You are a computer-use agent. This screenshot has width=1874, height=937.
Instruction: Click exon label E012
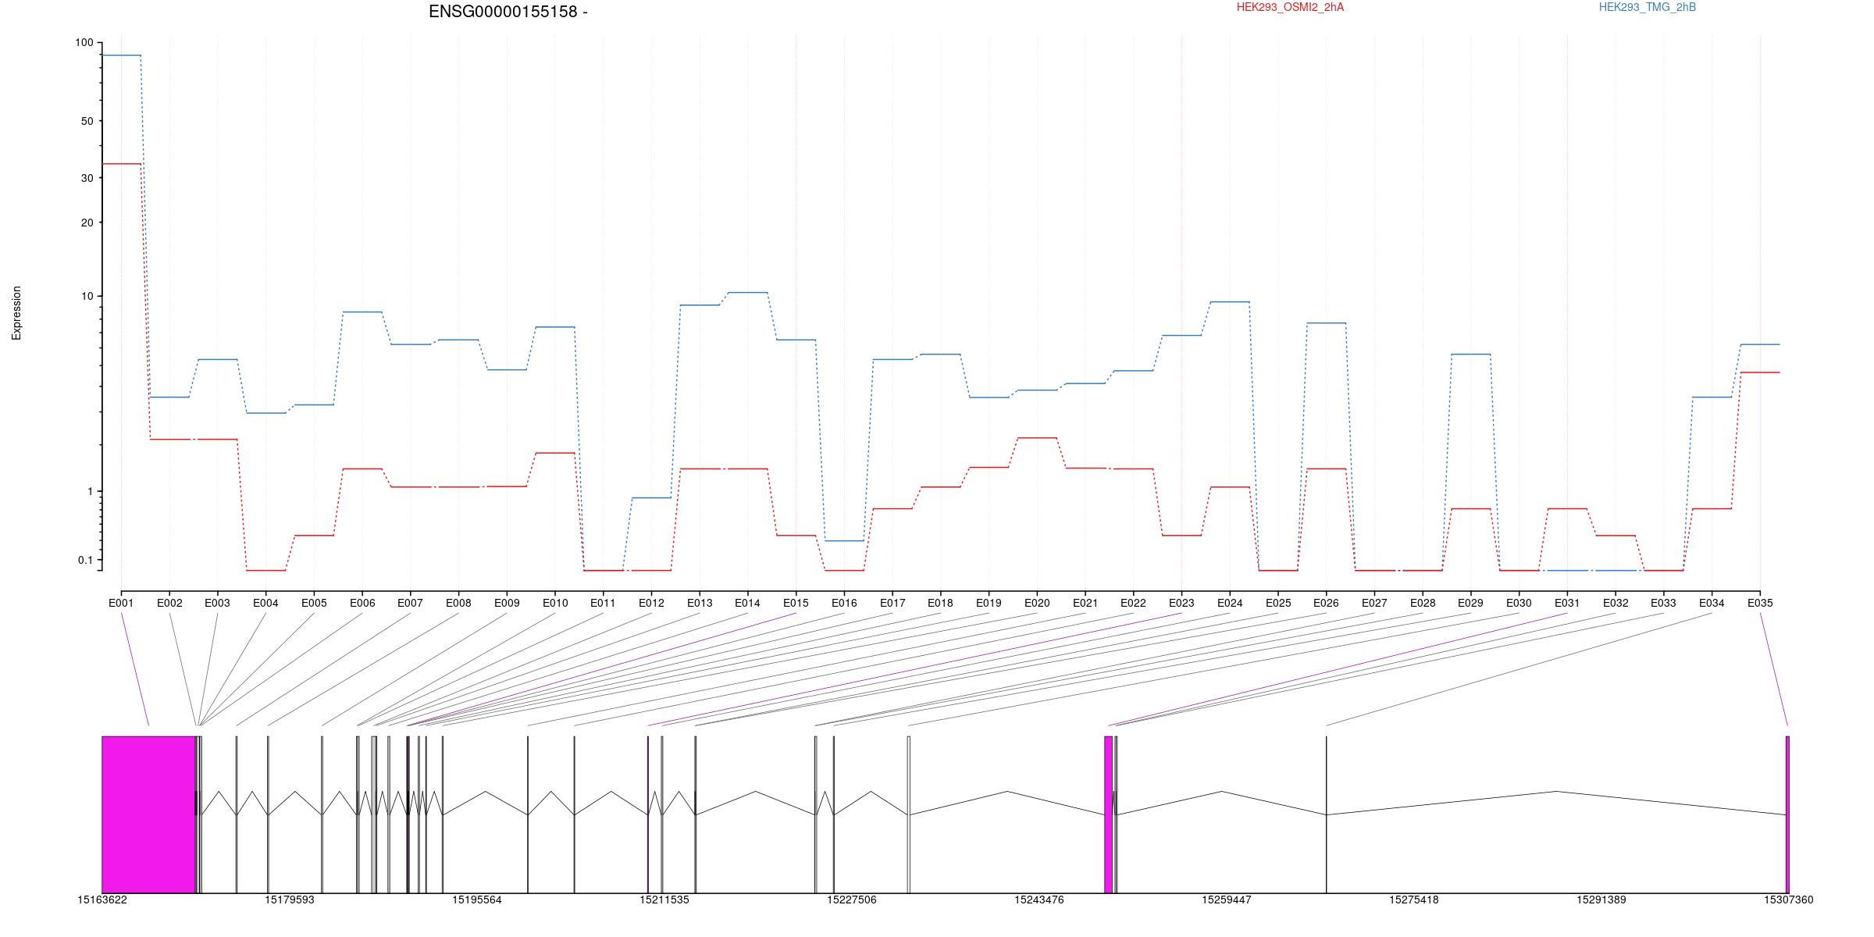(651, 603)
